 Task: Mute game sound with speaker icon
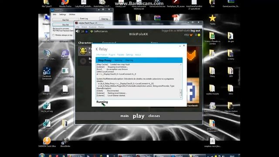tap(78, 31)
